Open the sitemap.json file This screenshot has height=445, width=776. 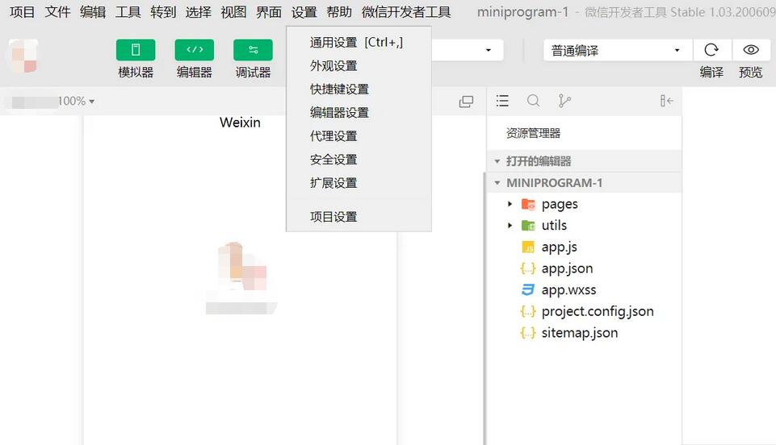click(x=580, y=333)
